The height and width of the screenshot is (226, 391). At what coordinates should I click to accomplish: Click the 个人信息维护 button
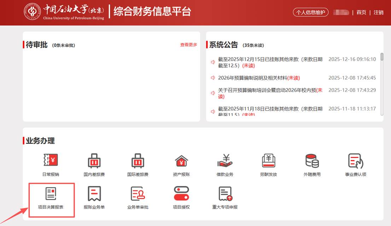310,12
